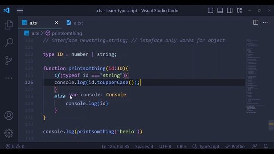Screen dimensions: 274x154
Task: Split the editor to the right
Action: click(x=256, y=22)
